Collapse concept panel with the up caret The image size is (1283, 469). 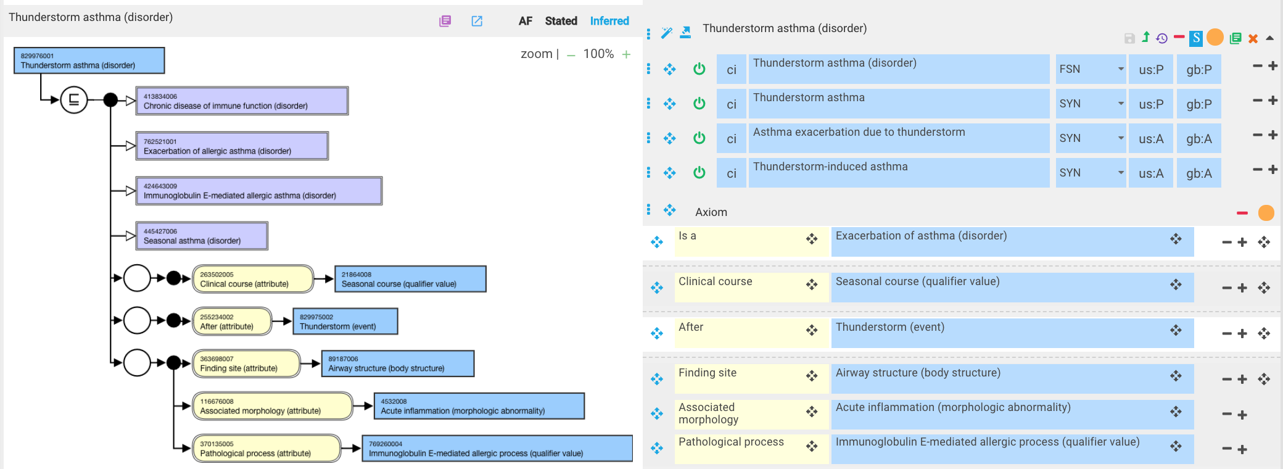[1270, 38]
